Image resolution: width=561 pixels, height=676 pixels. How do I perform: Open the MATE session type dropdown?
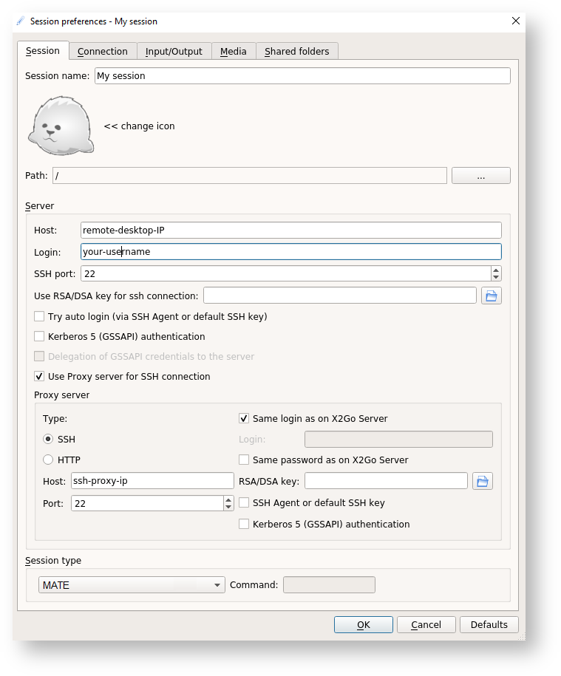tap(132, 585)
